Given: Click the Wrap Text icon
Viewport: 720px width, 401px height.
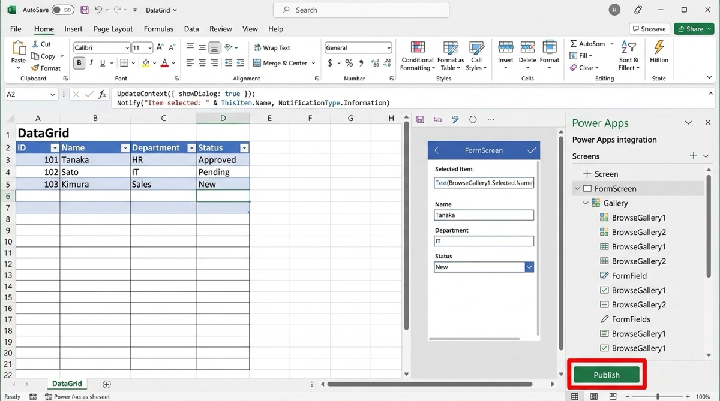Looking at the screenshot, I should (258, 48).
